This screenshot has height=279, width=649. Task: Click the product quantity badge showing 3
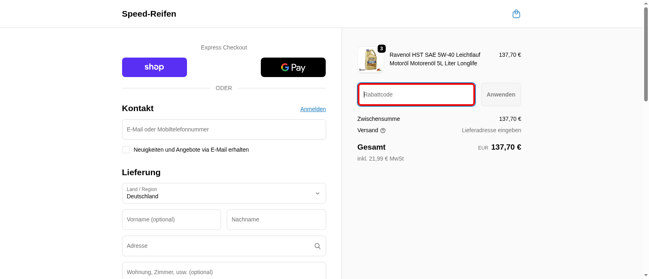click(x=381, y=49)
